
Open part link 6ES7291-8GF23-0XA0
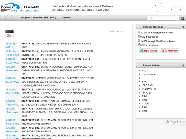click(12, 80)
